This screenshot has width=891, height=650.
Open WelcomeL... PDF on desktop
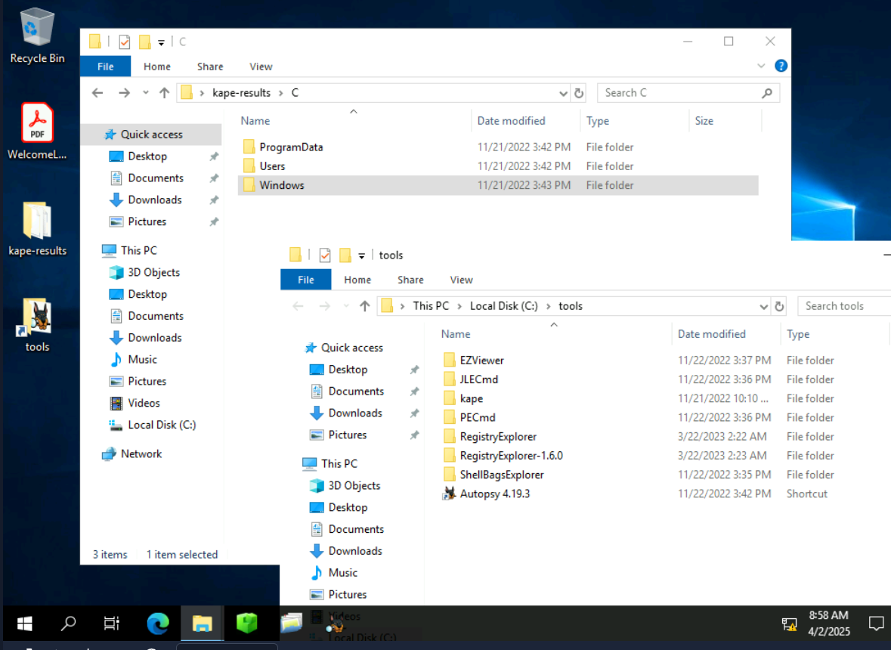tap(37, 125)
